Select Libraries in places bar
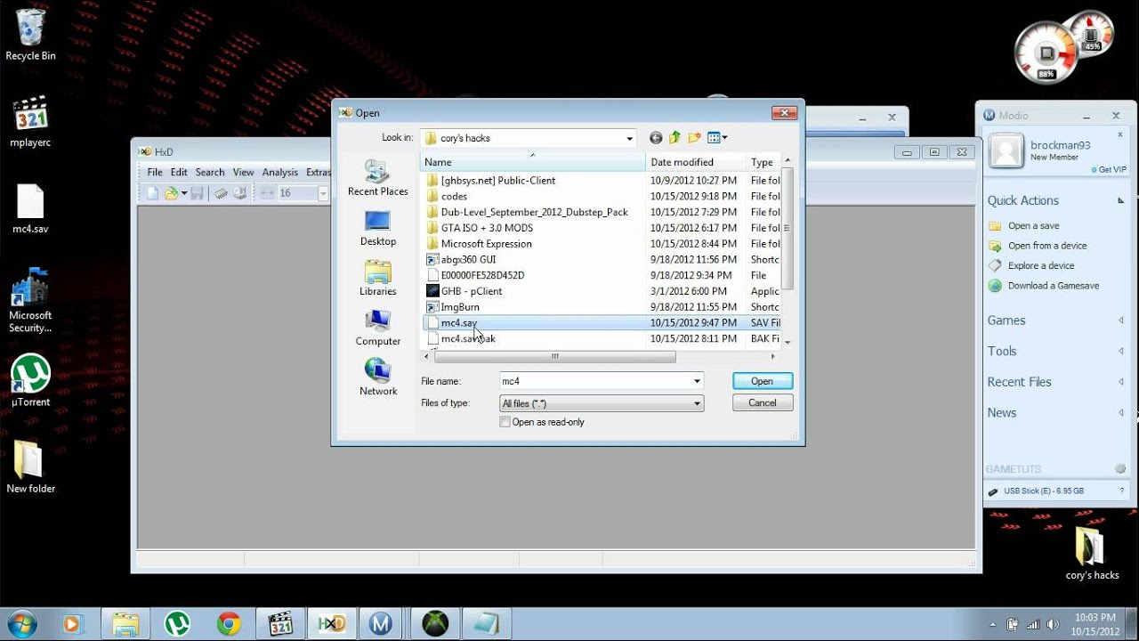The height and width of the screenshot is (641, 1139). [x=377, y=279]
